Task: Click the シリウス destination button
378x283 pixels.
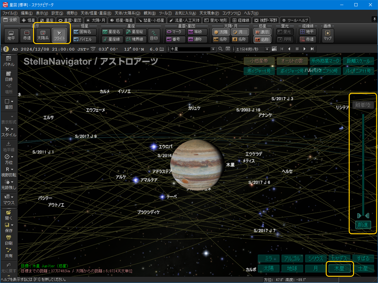Action: (316, 258)
